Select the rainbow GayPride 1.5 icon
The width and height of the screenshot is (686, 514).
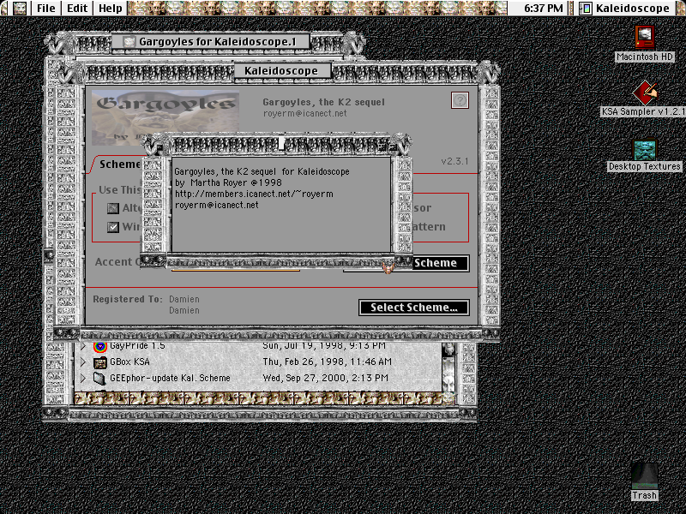click(100, 347)
